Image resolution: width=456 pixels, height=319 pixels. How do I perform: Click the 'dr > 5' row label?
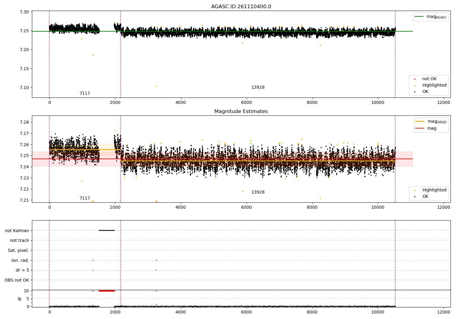(x=22, y=270)
